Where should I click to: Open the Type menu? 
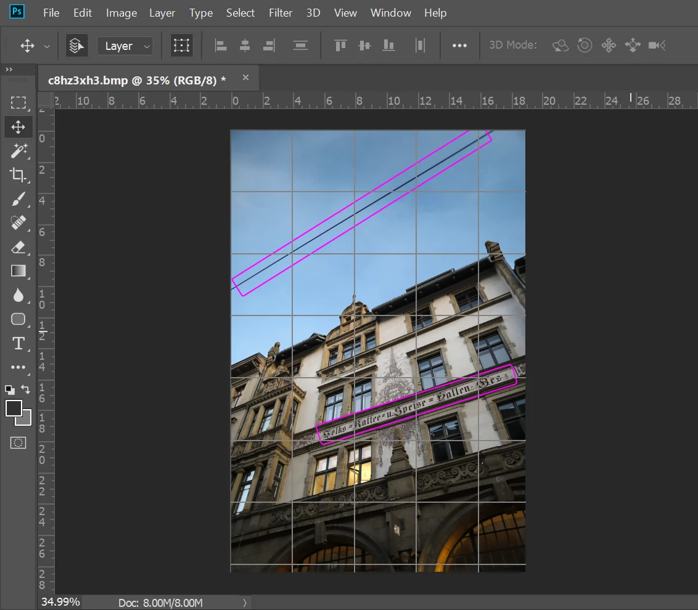201,13
